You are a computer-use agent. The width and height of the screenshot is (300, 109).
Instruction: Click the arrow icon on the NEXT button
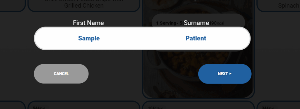230,74
